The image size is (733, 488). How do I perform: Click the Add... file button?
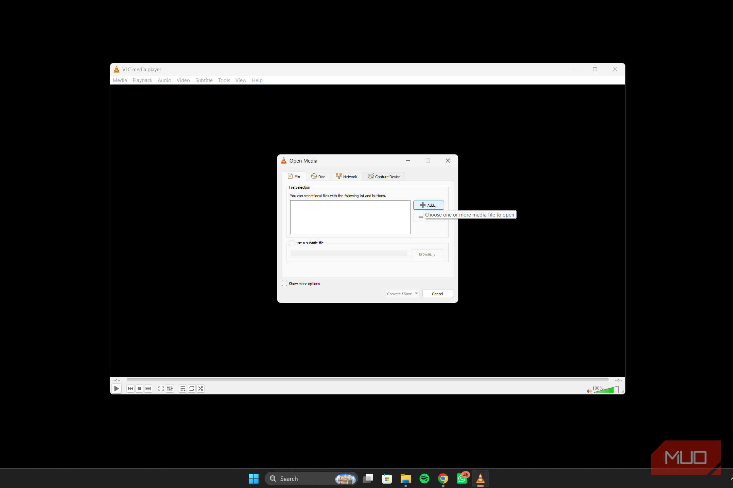[429, 205]
